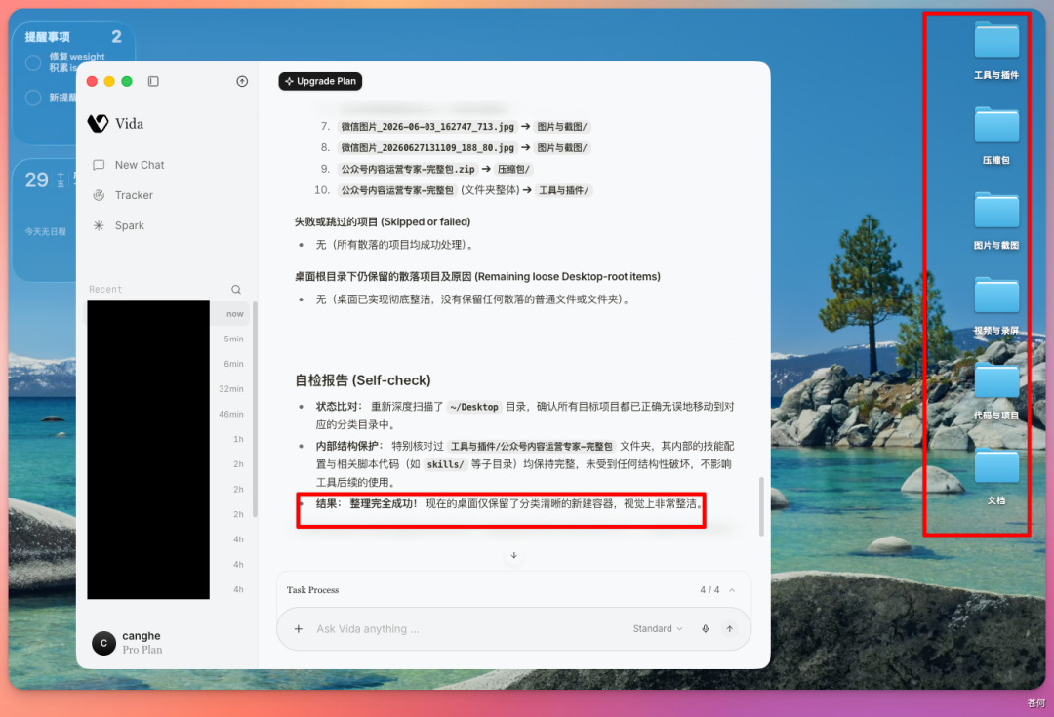Send message with up arrow button
Viewport: 1054px width, 717px height.
pyautogui.click(x=729, y=629)
